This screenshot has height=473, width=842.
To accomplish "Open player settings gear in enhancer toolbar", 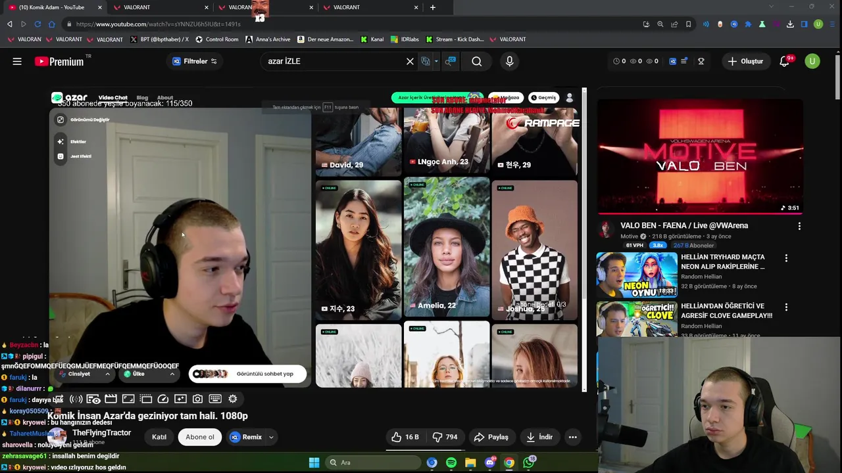I will click(233, 399).
